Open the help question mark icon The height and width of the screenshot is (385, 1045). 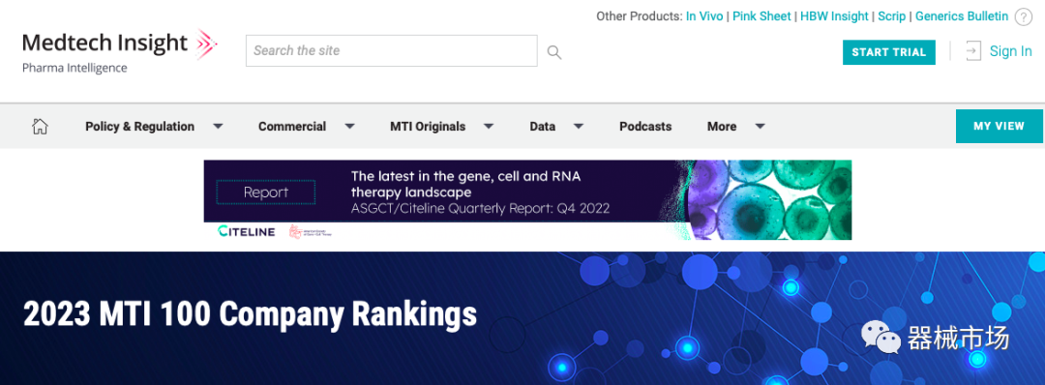(x=1023, y=17)
